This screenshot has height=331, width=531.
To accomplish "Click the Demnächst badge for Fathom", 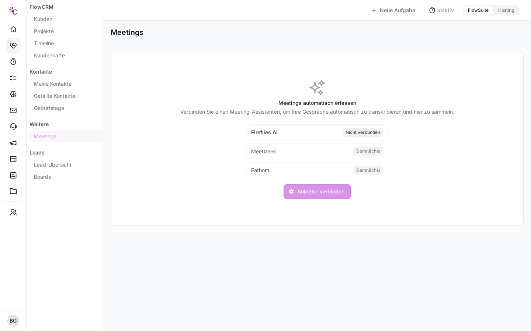I will [x=368, y=170].
